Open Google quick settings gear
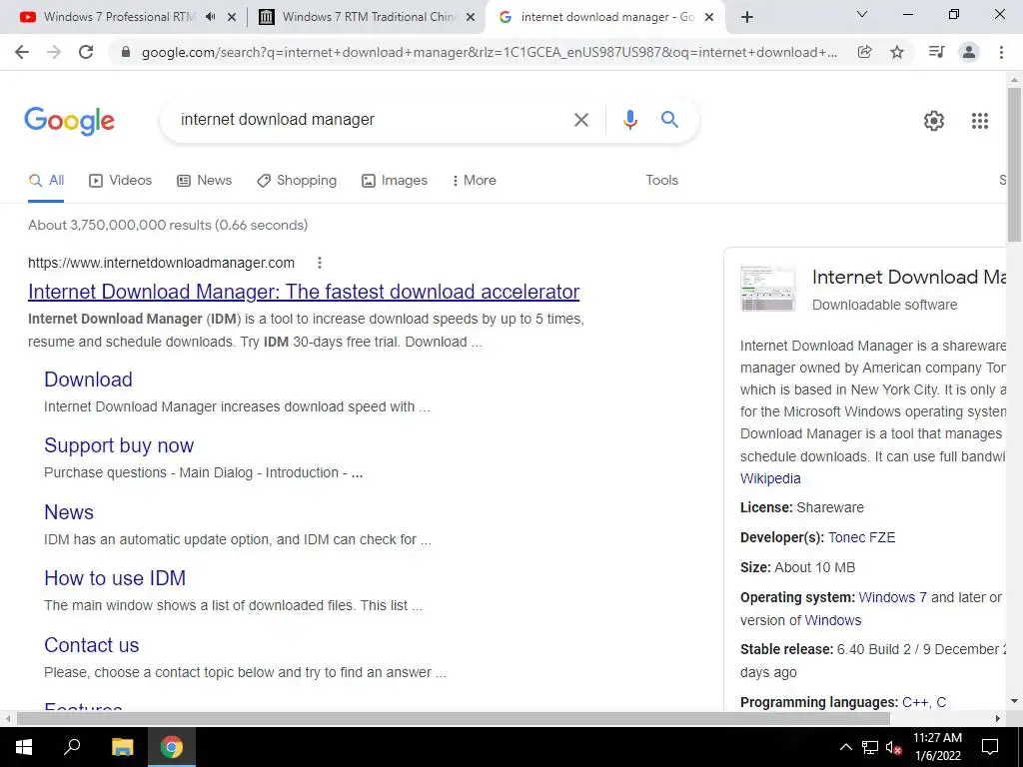This screenshot has width=1023, height=767. (x=934, y=121)
